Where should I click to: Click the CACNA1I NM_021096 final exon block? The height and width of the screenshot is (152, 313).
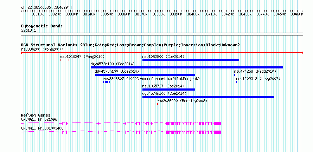[217, 124]
